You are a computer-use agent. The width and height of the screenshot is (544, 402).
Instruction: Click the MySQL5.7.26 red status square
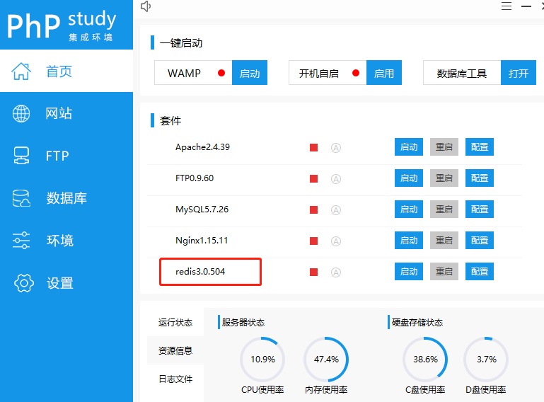(x=313, y=209)
